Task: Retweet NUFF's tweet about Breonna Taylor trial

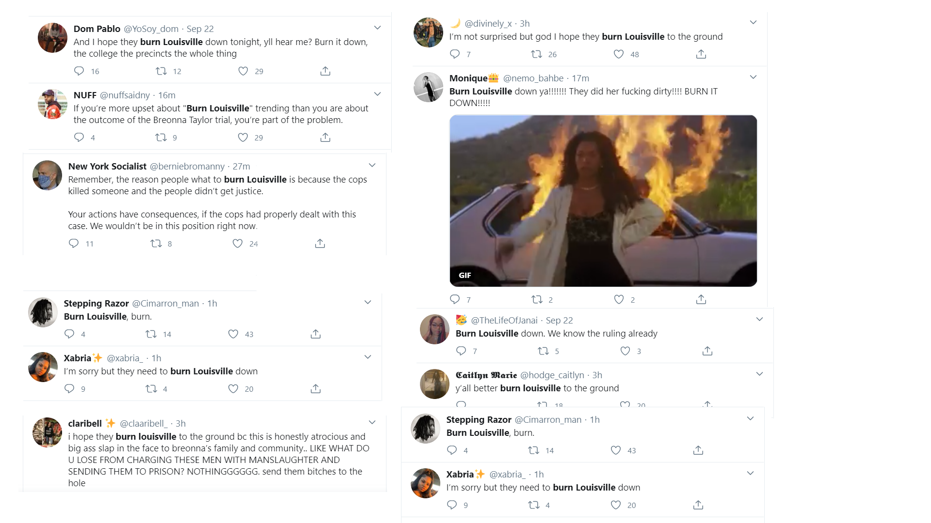Action: pos(161,138)
